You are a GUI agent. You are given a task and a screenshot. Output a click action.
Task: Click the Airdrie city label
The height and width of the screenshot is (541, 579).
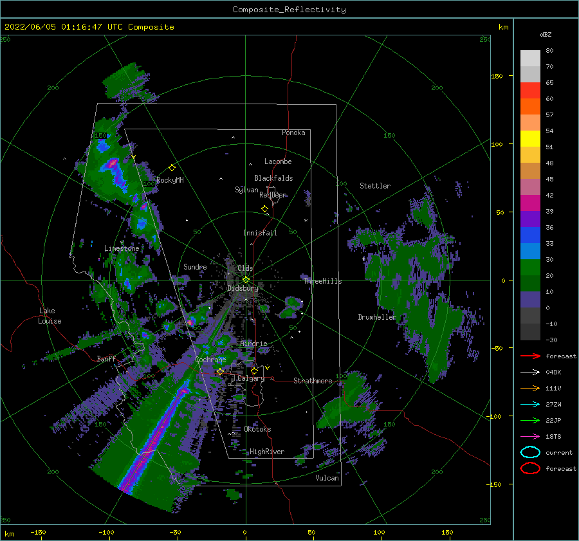tap(253, 344)
